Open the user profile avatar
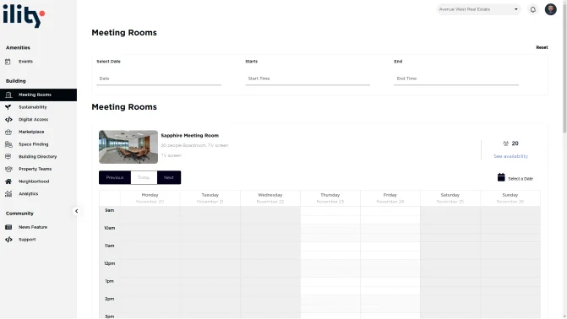Image resolution: width=567 pixels, height=319 pixels. tap(550, 9)
